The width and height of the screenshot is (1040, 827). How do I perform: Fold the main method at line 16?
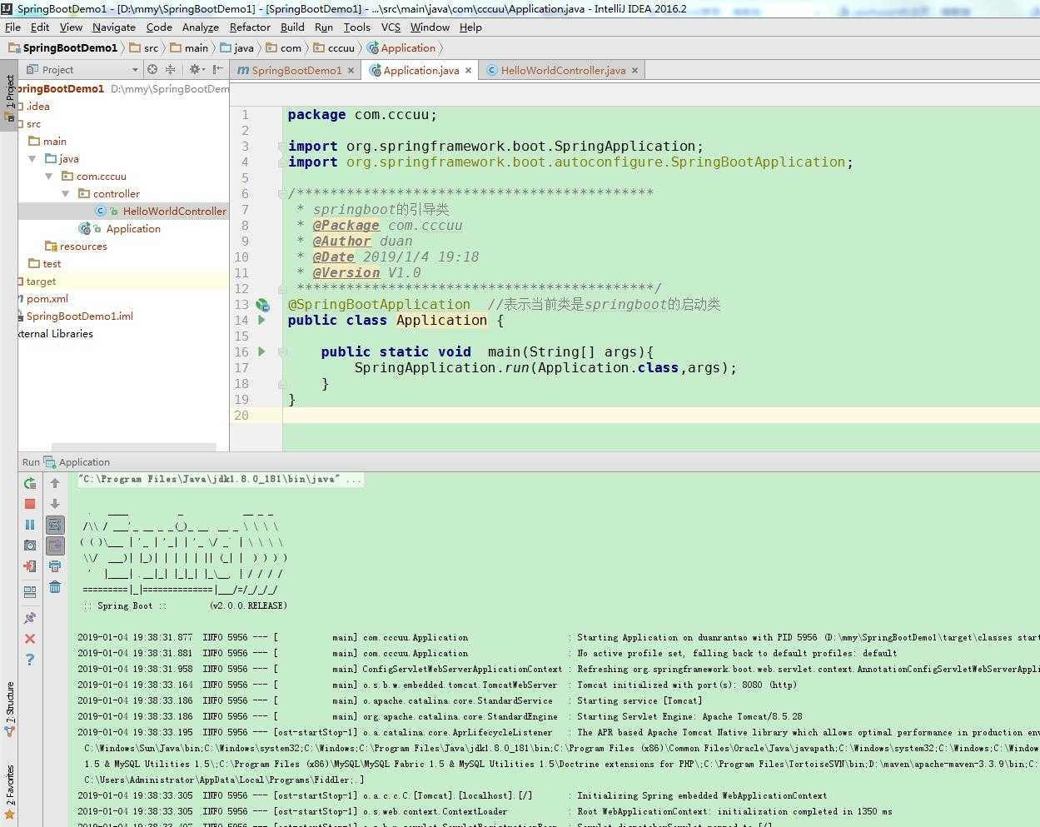click(x=281, y=352)
